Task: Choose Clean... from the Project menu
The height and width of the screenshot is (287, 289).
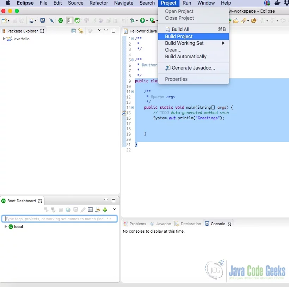Action: pos(193,50)
